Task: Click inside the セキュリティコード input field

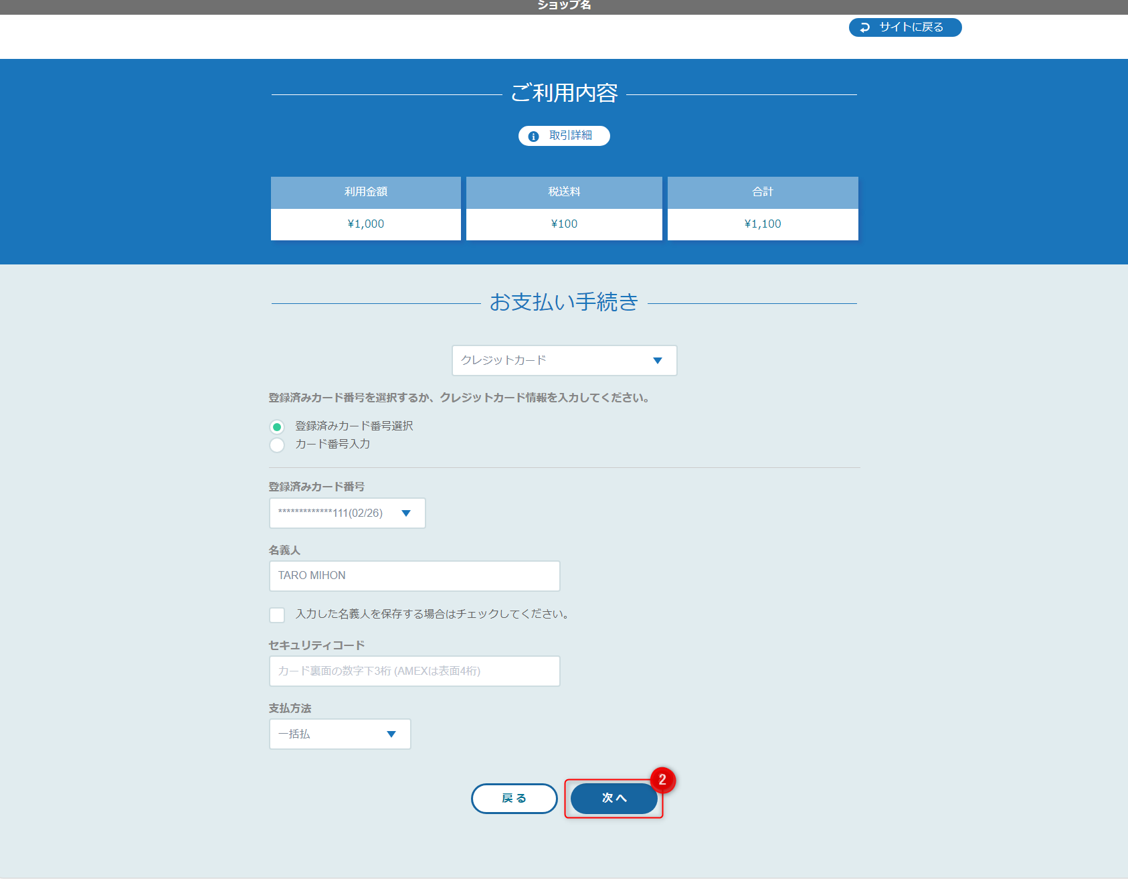Action: 414,671
